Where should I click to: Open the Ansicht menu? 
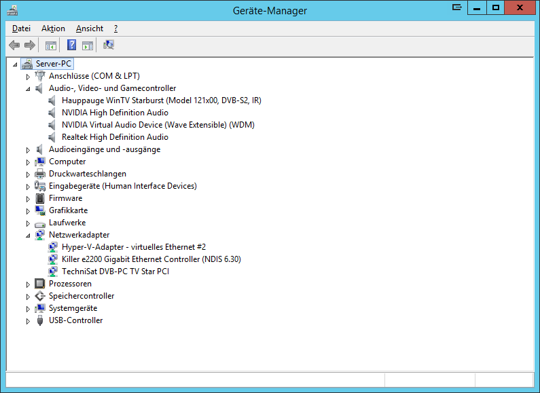pos(90,29)
